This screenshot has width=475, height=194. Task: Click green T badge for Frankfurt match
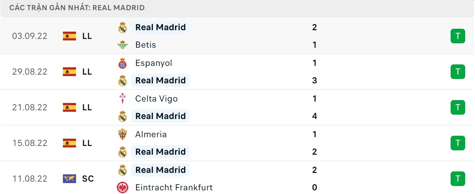click(x=458, y=179)
